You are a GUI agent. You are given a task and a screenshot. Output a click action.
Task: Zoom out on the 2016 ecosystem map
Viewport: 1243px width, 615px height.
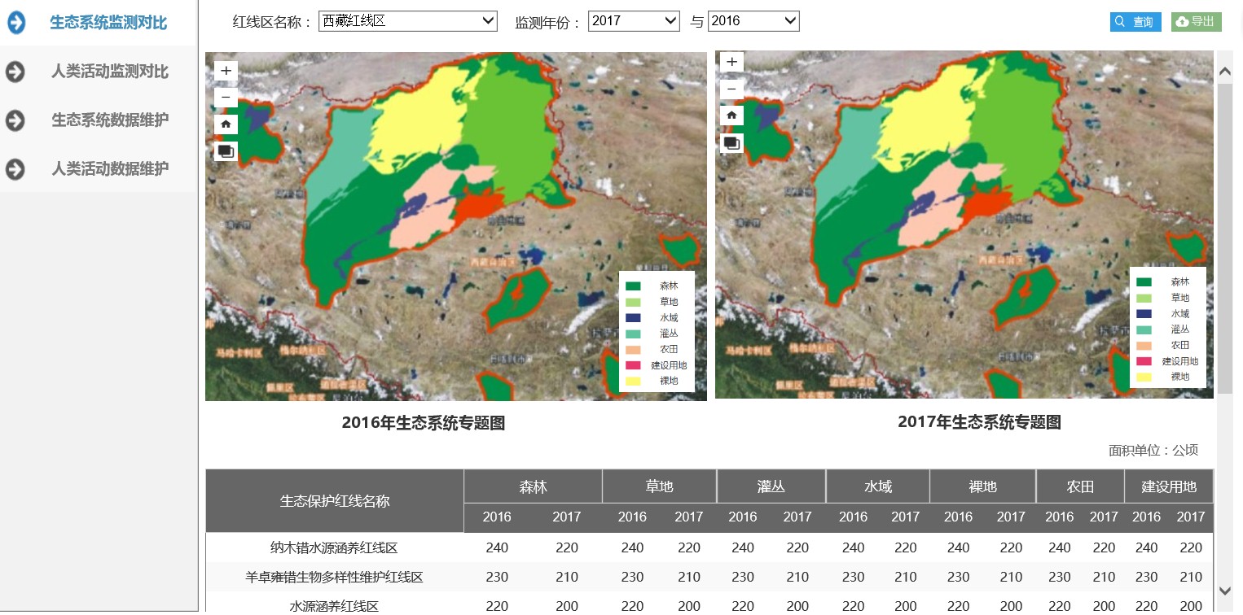(x=226, y=98)
